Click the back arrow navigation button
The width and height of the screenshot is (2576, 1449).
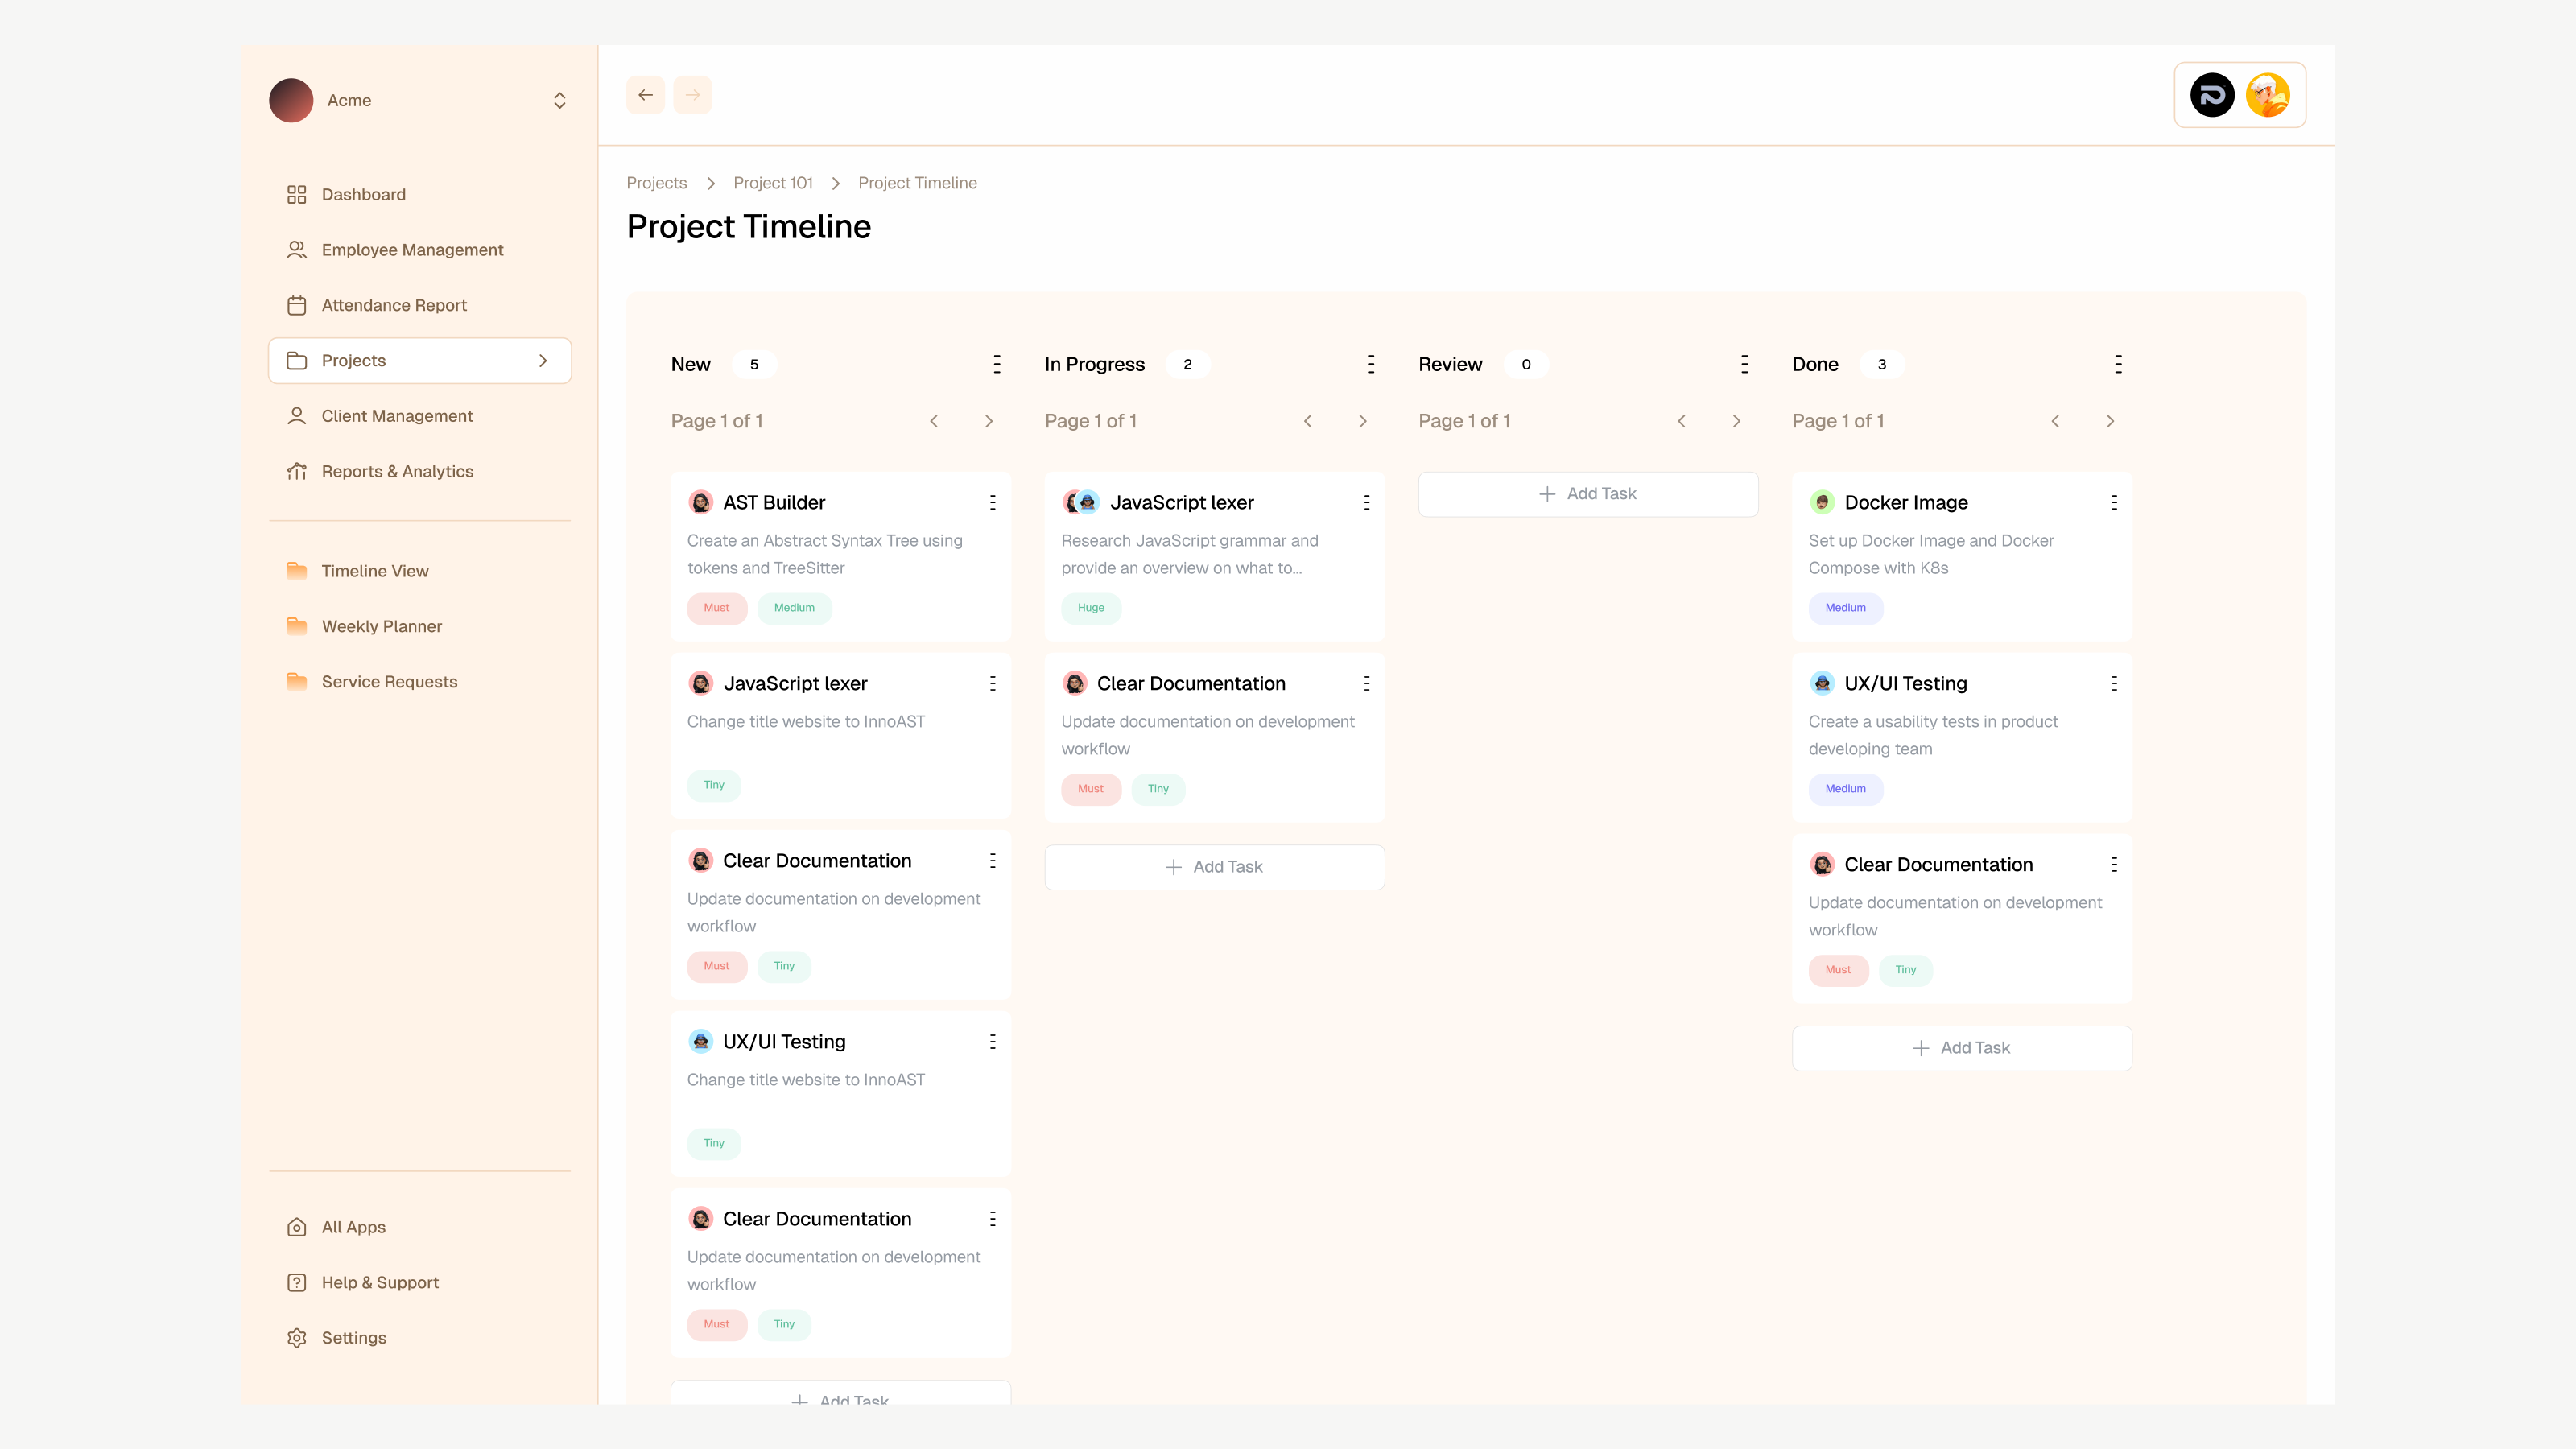pyautogui.click(x=645, y=95)
